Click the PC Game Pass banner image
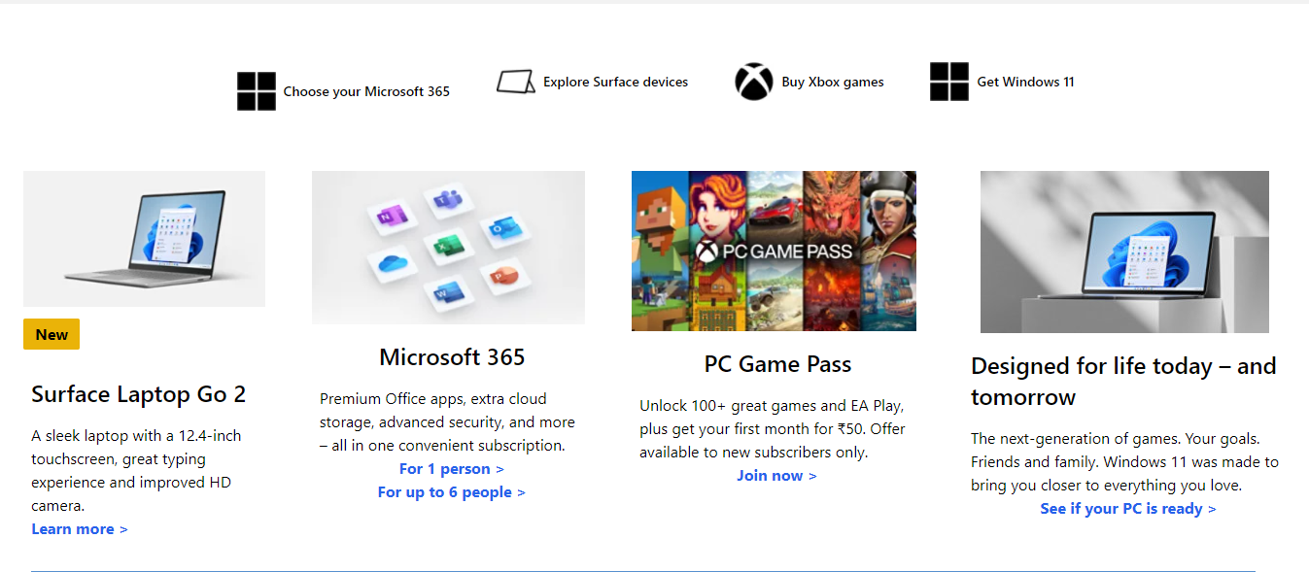 point(774,251)
